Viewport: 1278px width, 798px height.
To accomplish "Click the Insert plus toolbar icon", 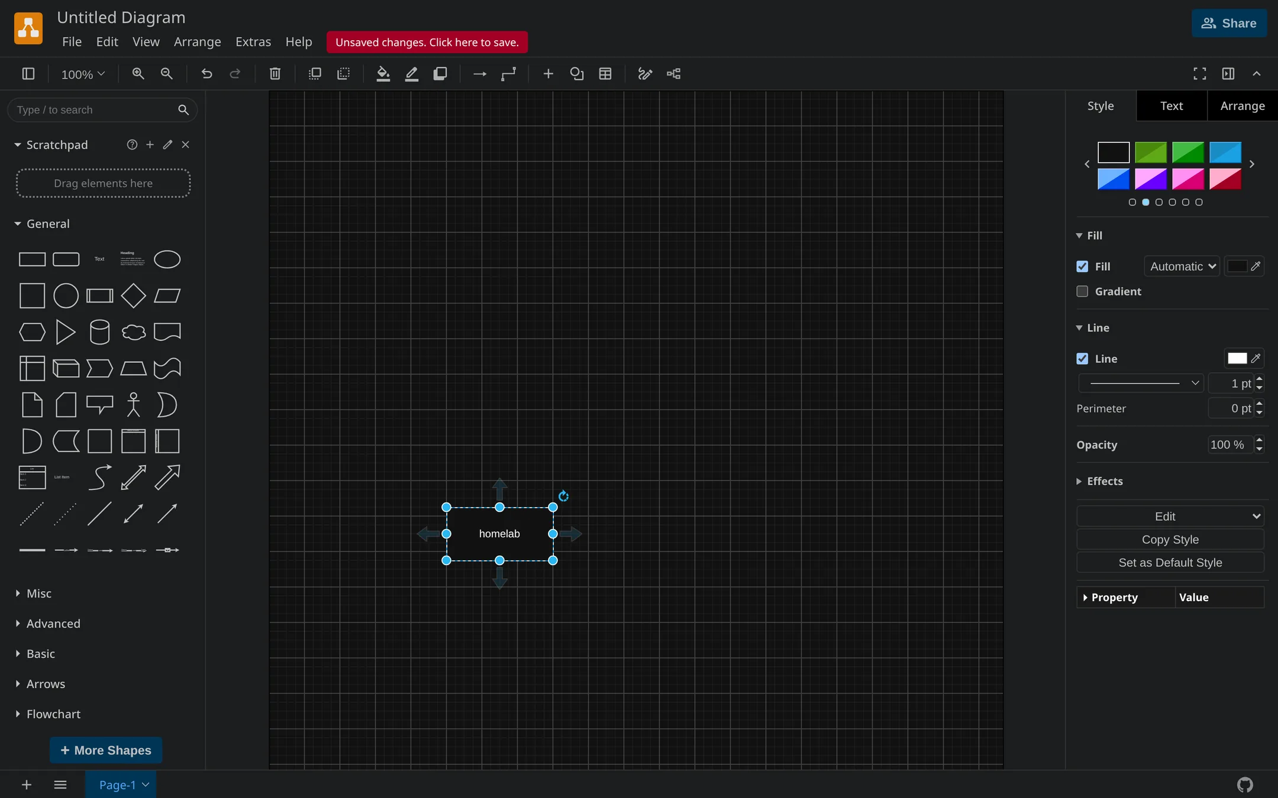I will (x=548, y=74).
